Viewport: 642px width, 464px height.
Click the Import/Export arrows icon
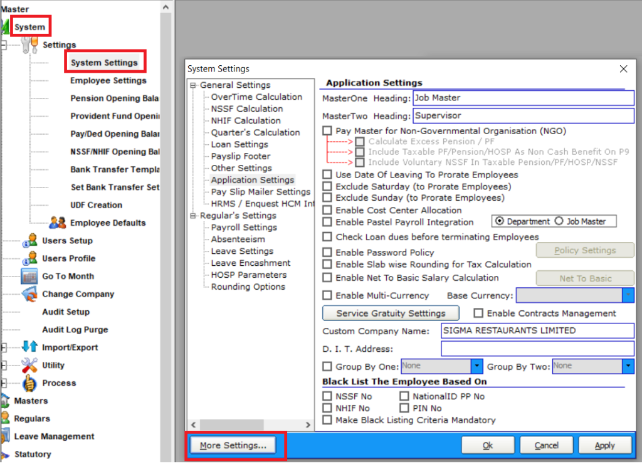[x=29, y=347]
